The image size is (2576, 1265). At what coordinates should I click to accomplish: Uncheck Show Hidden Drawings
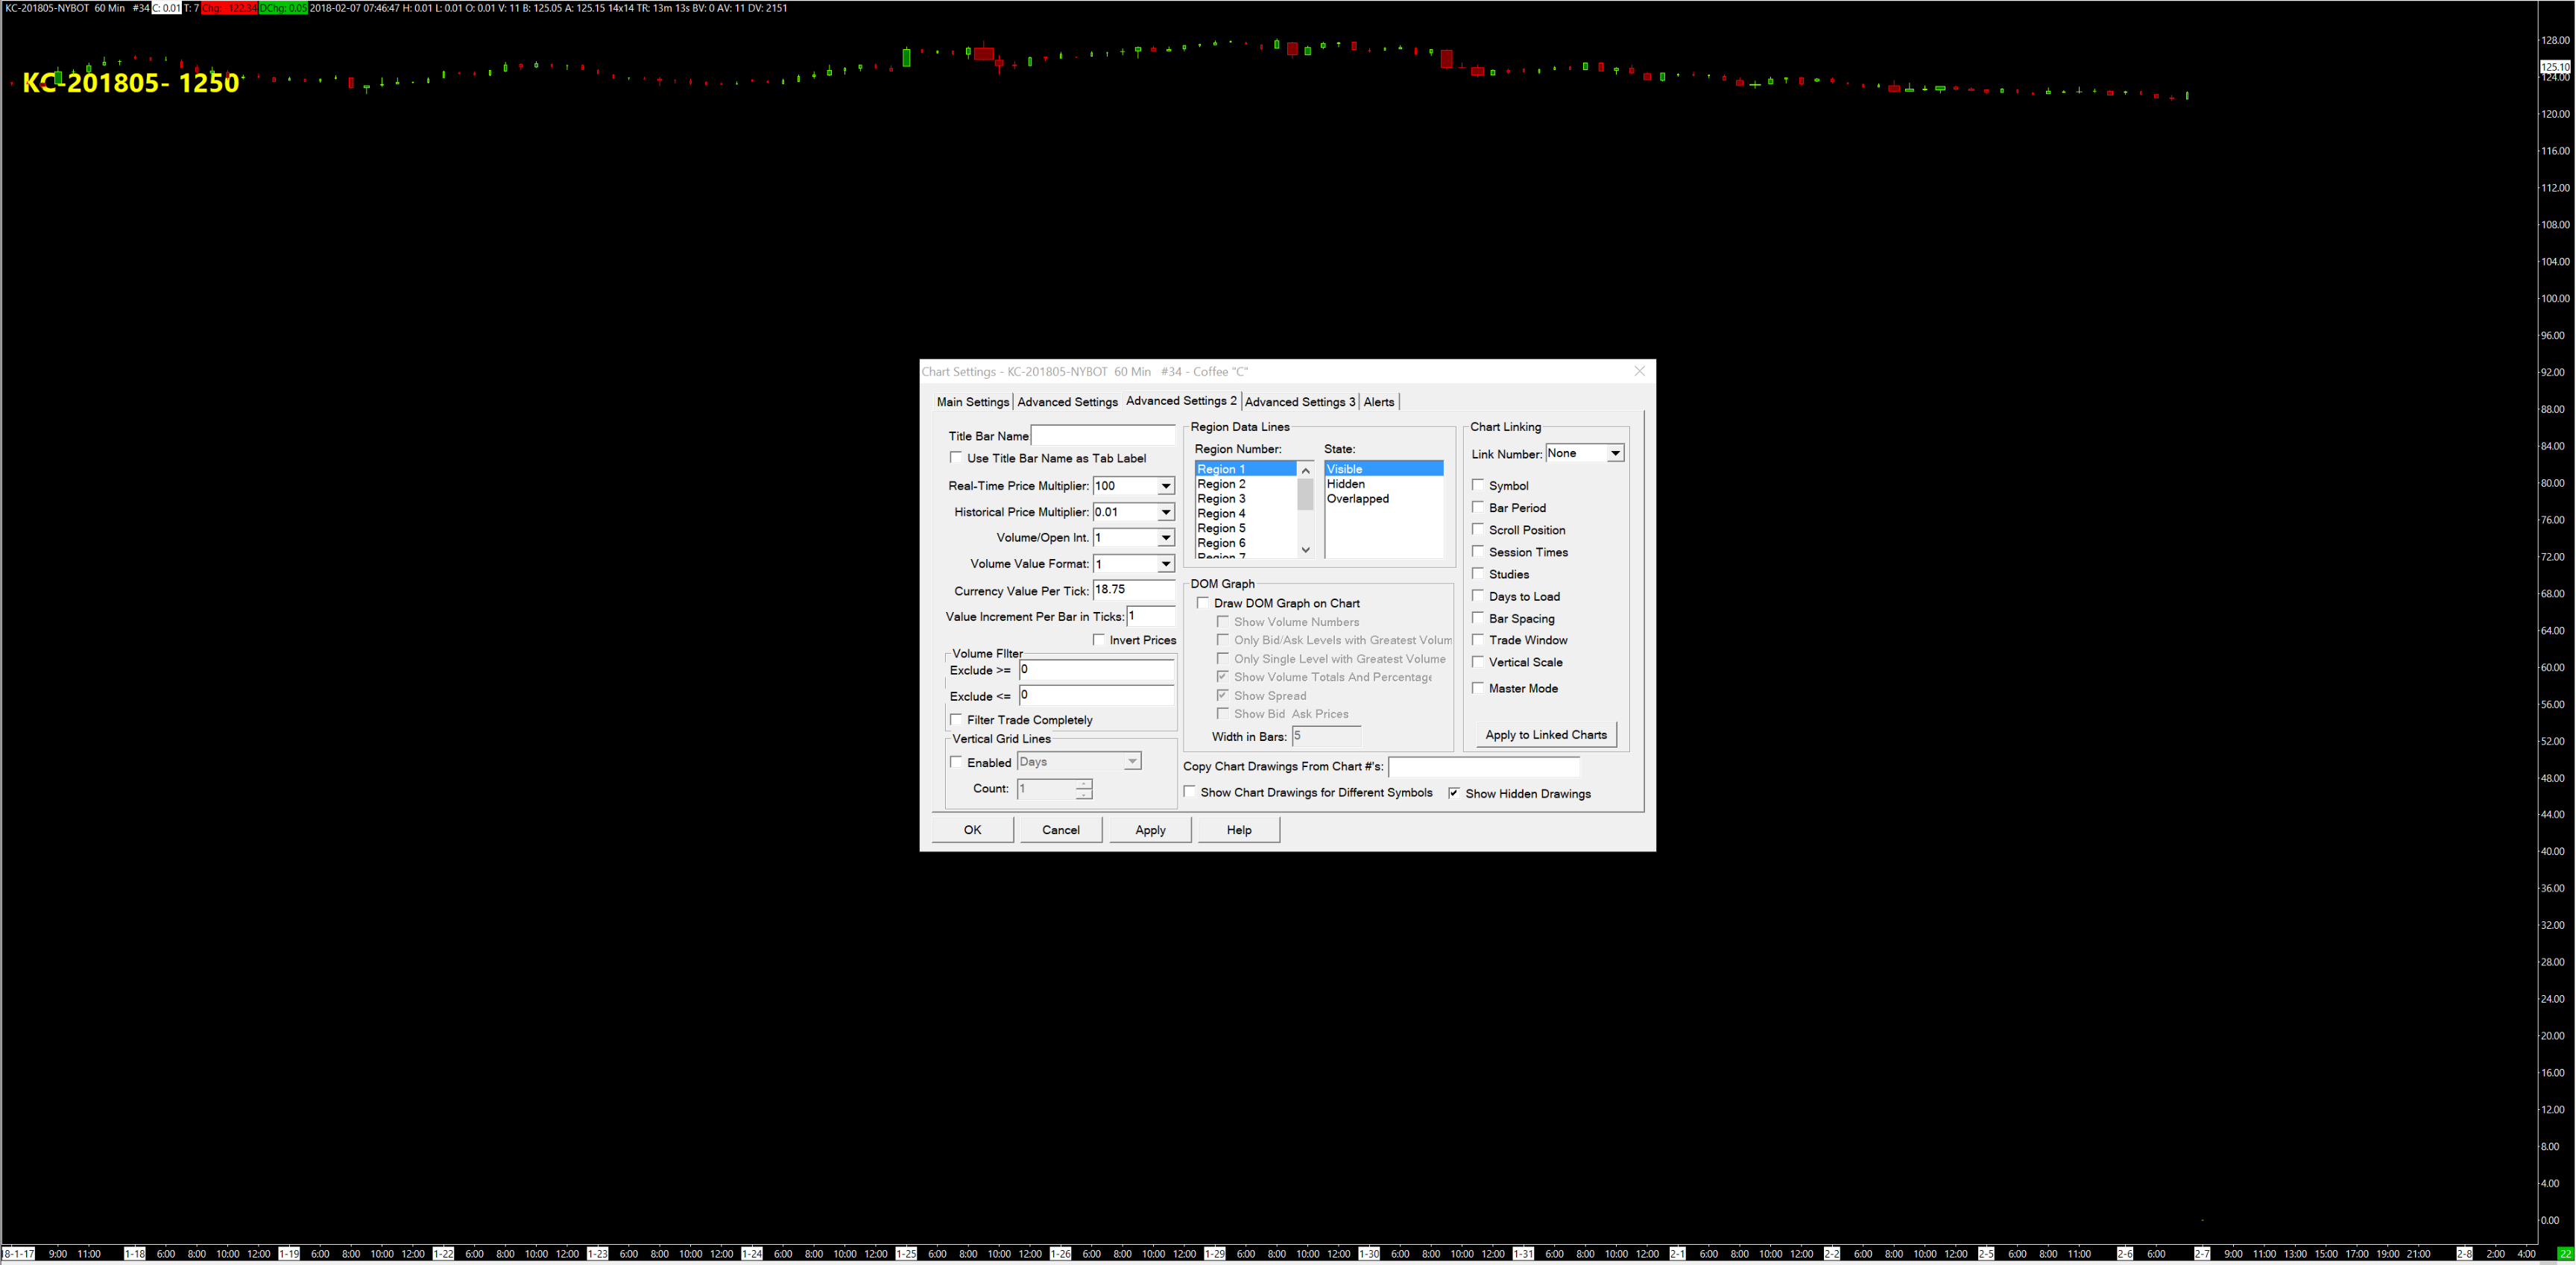[1454, 793]
